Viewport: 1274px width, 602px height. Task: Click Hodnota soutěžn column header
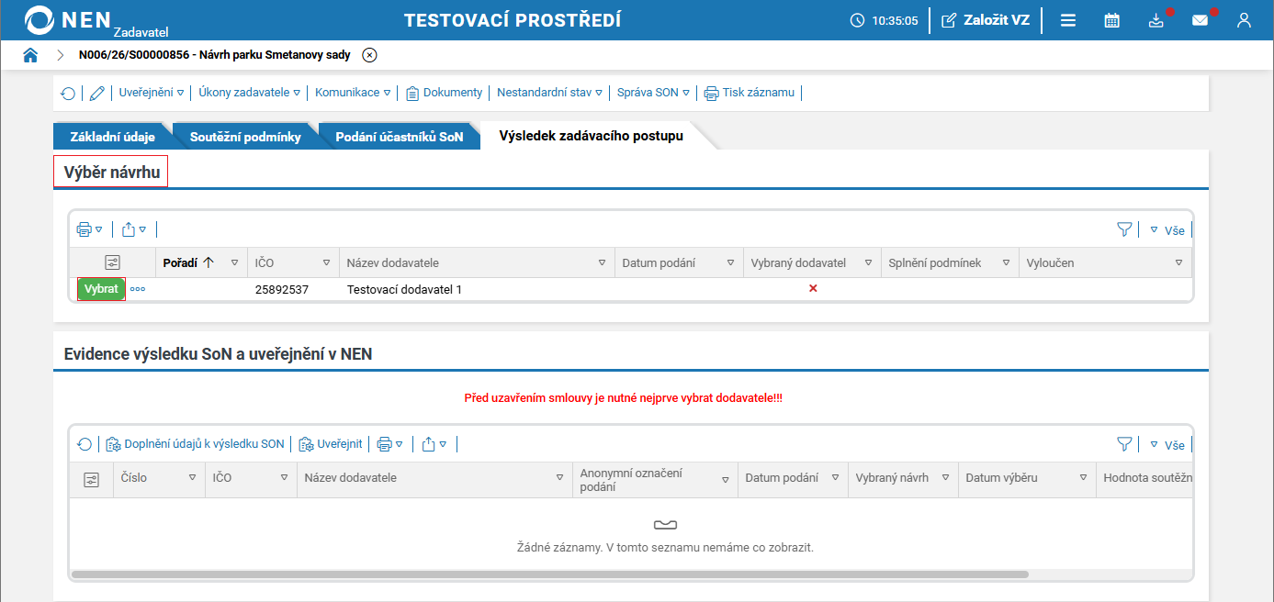click(x=1147, y=478)
